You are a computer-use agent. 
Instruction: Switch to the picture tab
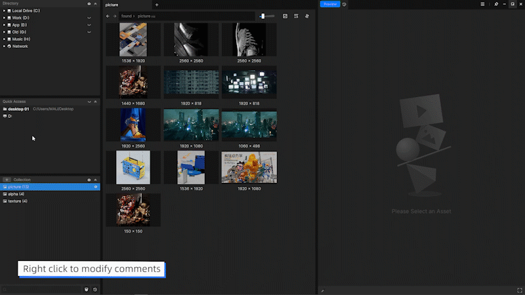tap(113, 5)
